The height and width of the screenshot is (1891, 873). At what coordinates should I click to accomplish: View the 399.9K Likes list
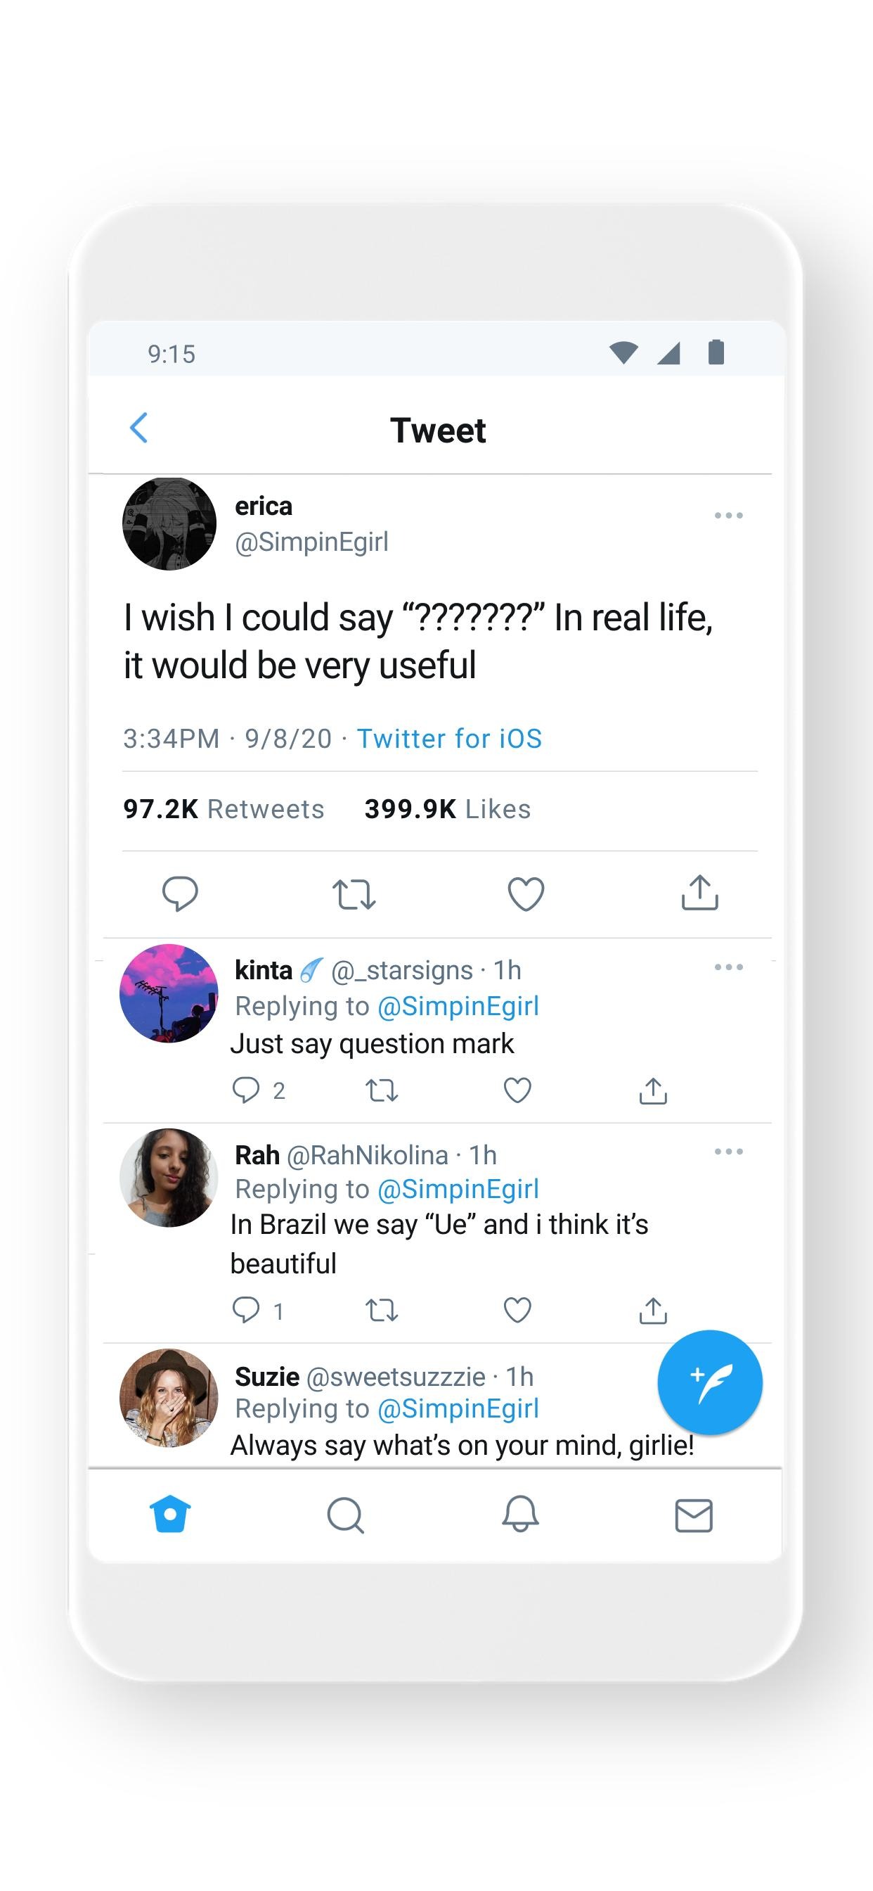(x=448, y=809)
